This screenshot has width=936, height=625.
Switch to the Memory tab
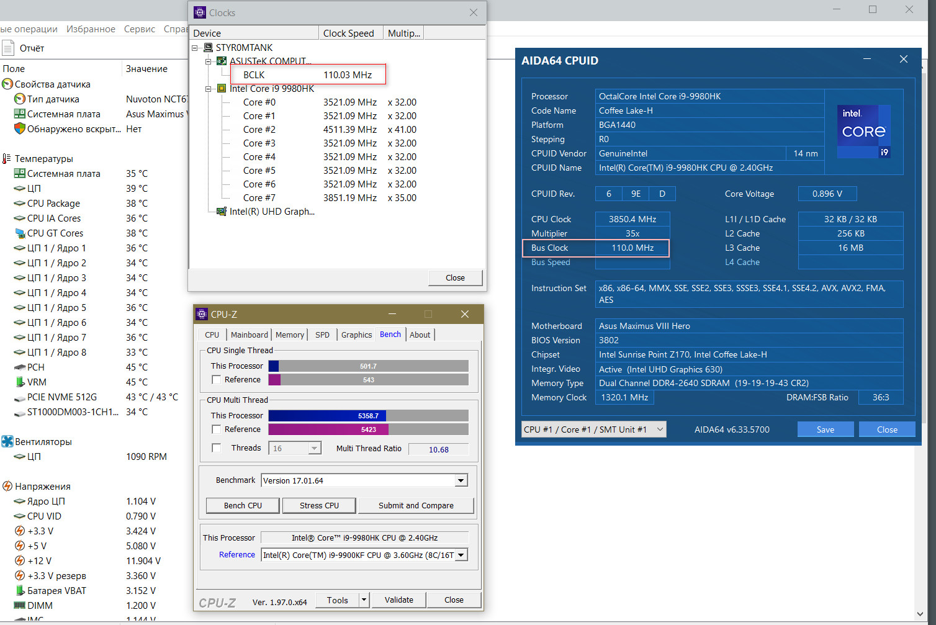pyautogui.click(x=290, y=335)
